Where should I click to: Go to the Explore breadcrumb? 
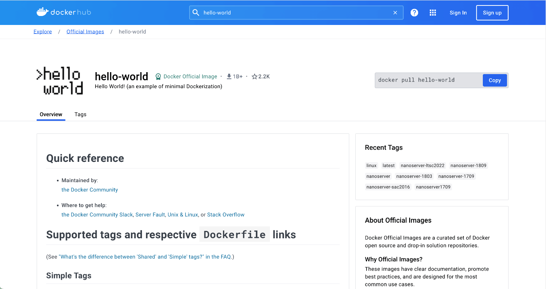pos(43,32)
